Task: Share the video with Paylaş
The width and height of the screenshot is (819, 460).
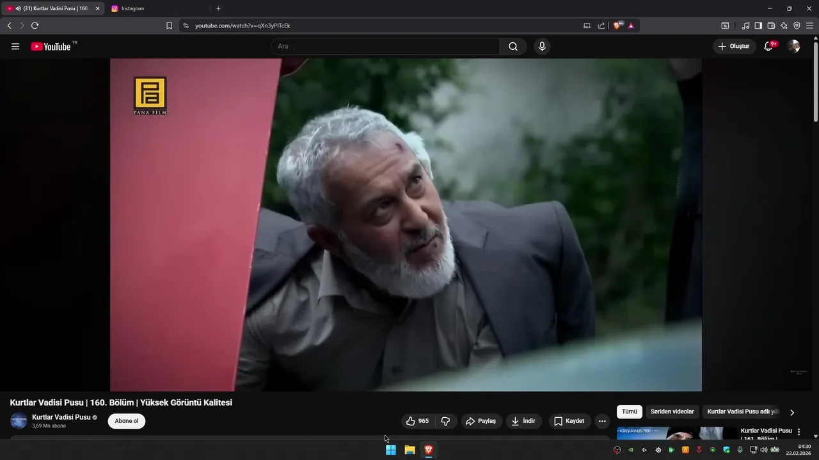Action: [x=481, y=421]
